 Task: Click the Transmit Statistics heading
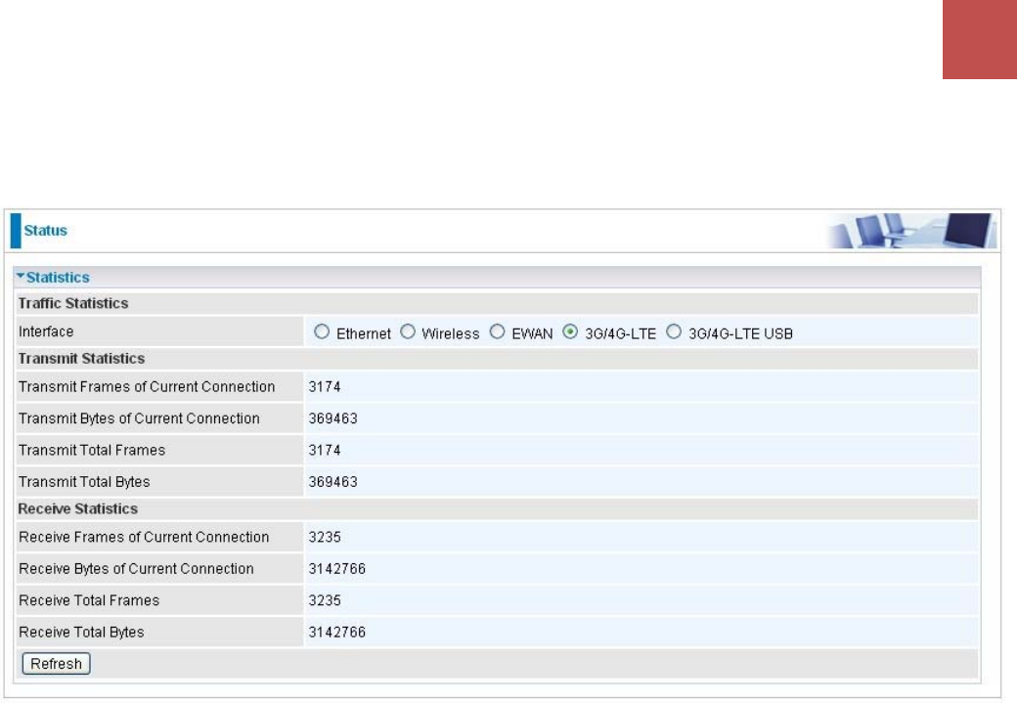[82, 359]
